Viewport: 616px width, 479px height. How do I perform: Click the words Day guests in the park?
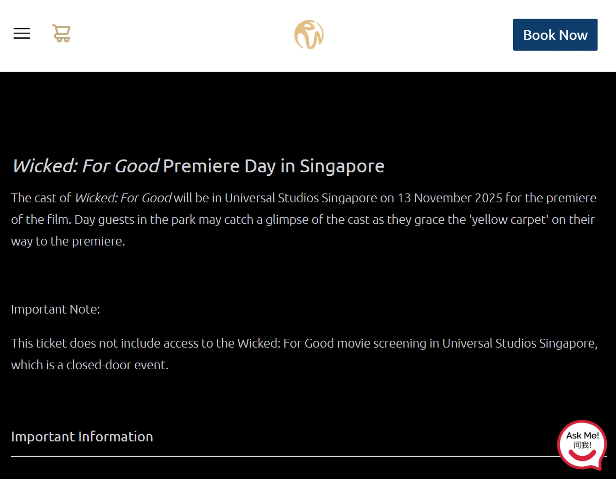135,220
